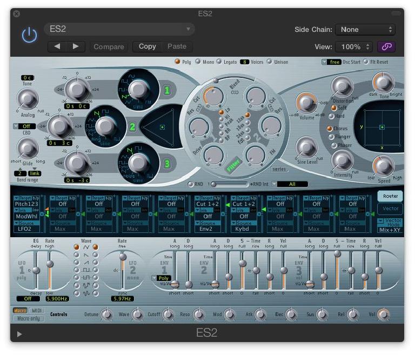The width and height of the screenshot is (415, 355).
Task: Open the free Osc Start menu
Action: [331, 62]
